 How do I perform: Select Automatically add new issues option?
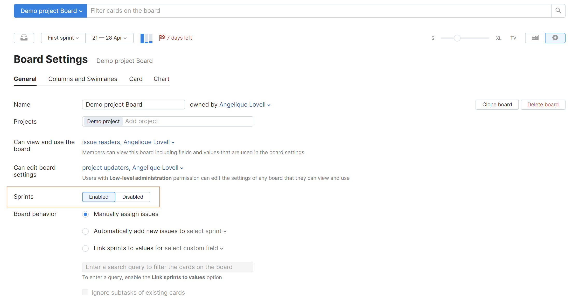click(x=85, y=231)
